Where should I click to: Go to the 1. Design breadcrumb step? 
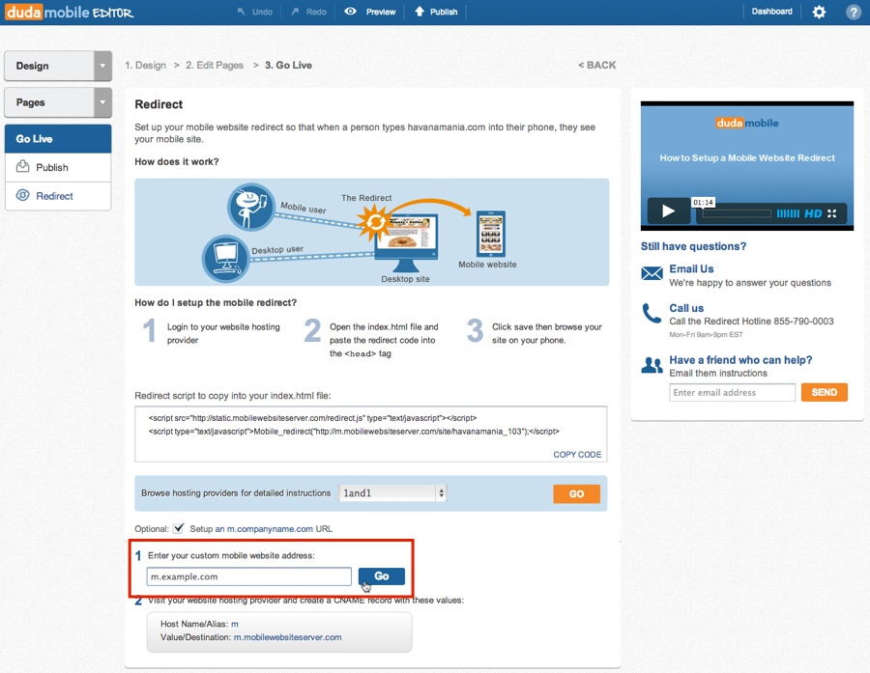tap(145, 65)
